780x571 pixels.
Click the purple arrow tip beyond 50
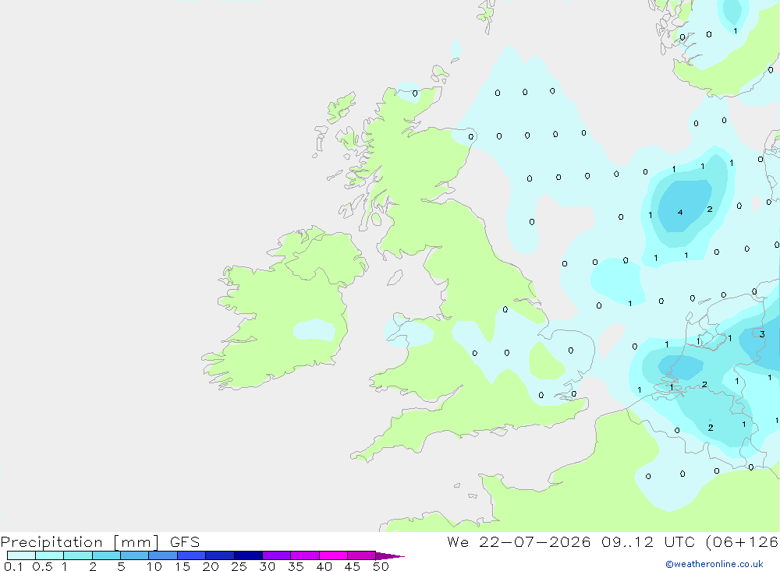(389, 555)
